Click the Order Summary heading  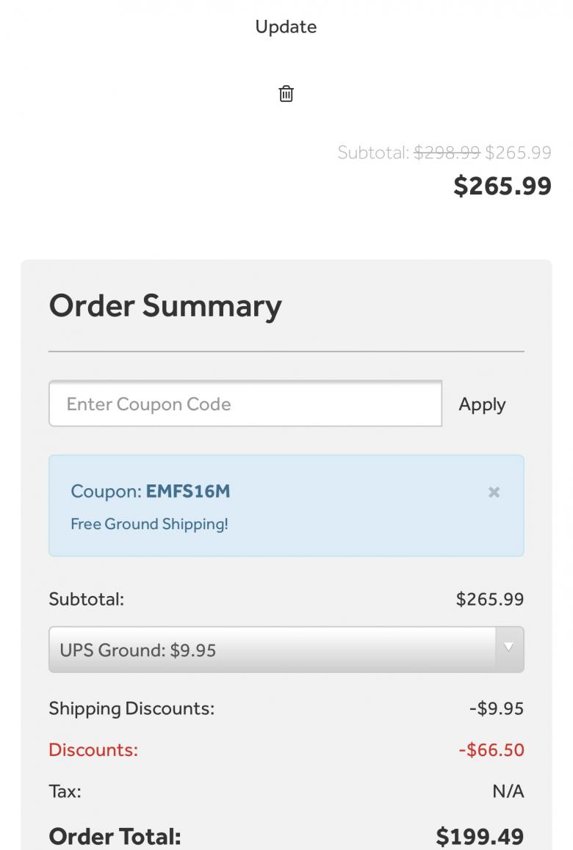[165, 306]
